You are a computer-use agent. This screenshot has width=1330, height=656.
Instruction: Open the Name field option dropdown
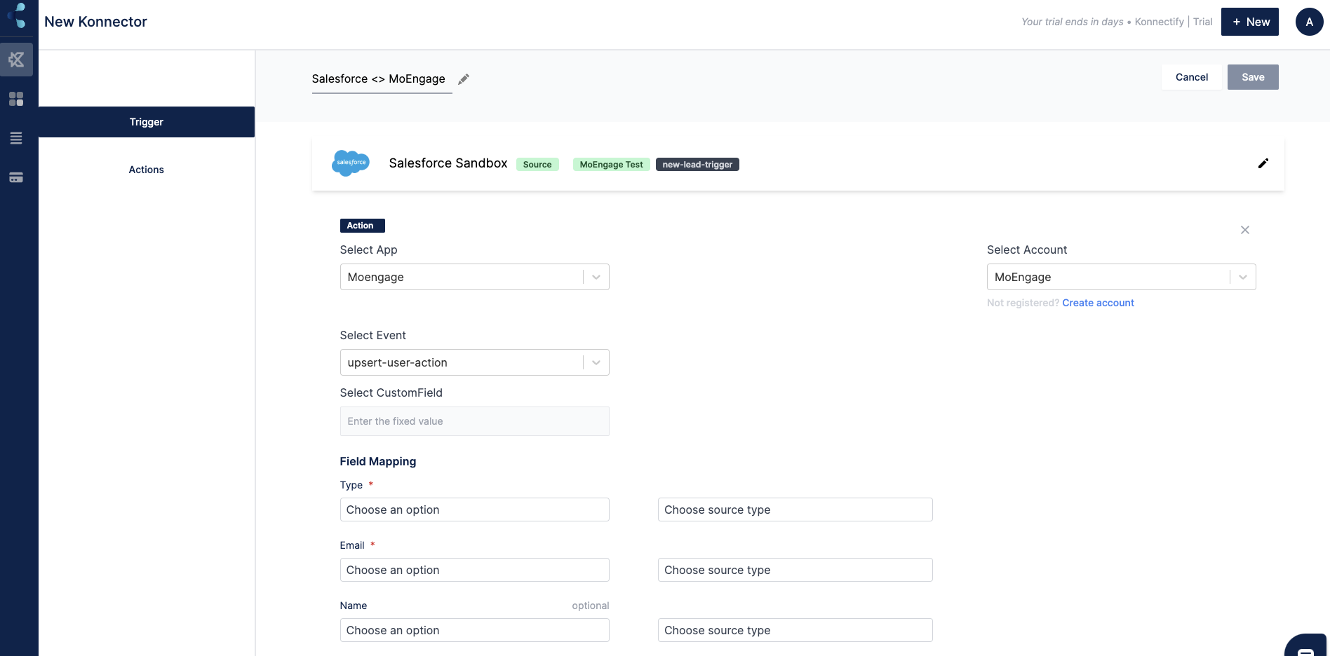475,630
